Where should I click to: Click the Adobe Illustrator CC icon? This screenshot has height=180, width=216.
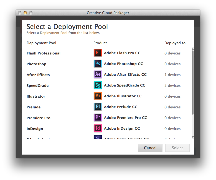point(98,96)
